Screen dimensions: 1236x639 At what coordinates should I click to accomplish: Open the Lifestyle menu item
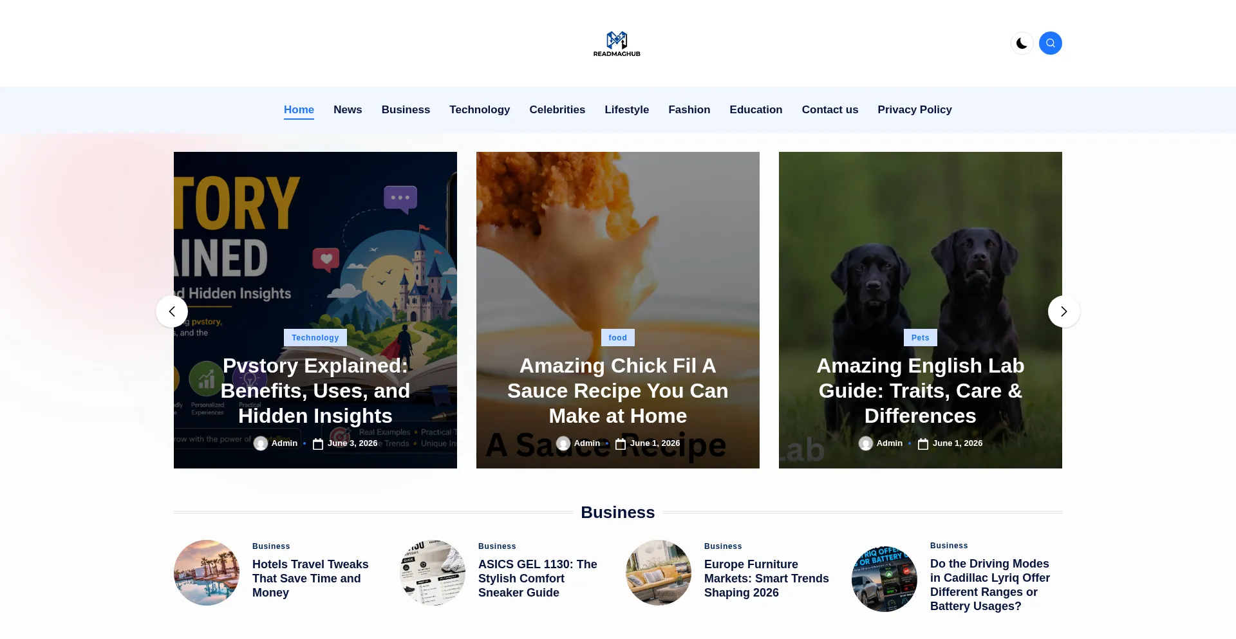tap(627, 109)
